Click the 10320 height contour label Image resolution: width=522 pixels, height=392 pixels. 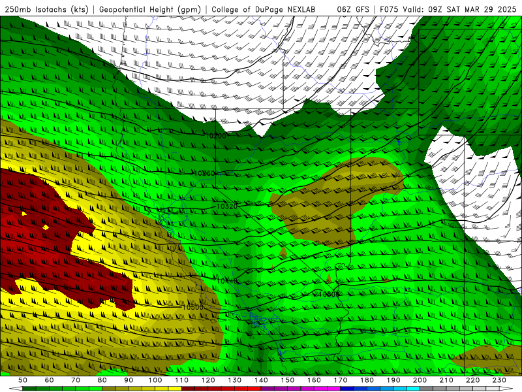227,206
